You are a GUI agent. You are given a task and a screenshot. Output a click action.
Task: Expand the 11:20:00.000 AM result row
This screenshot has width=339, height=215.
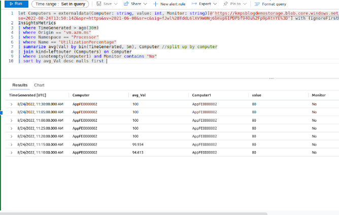pos(12,136)
